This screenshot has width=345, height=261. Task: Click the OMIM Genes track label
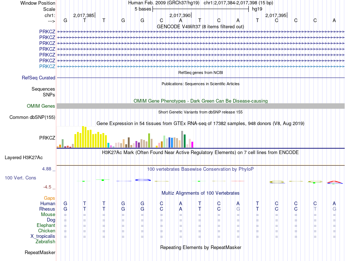click(41, 106)
